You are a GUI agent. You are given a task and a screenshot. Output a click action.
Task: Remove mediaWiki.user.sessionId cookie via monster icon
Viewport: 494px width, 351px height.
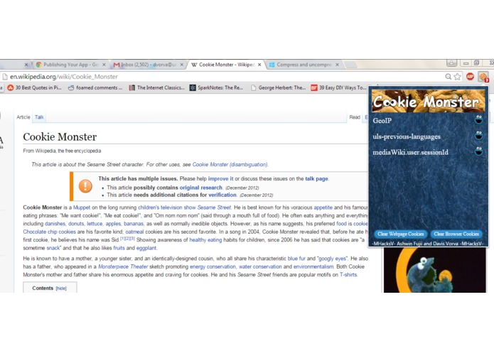click(478, 151)
